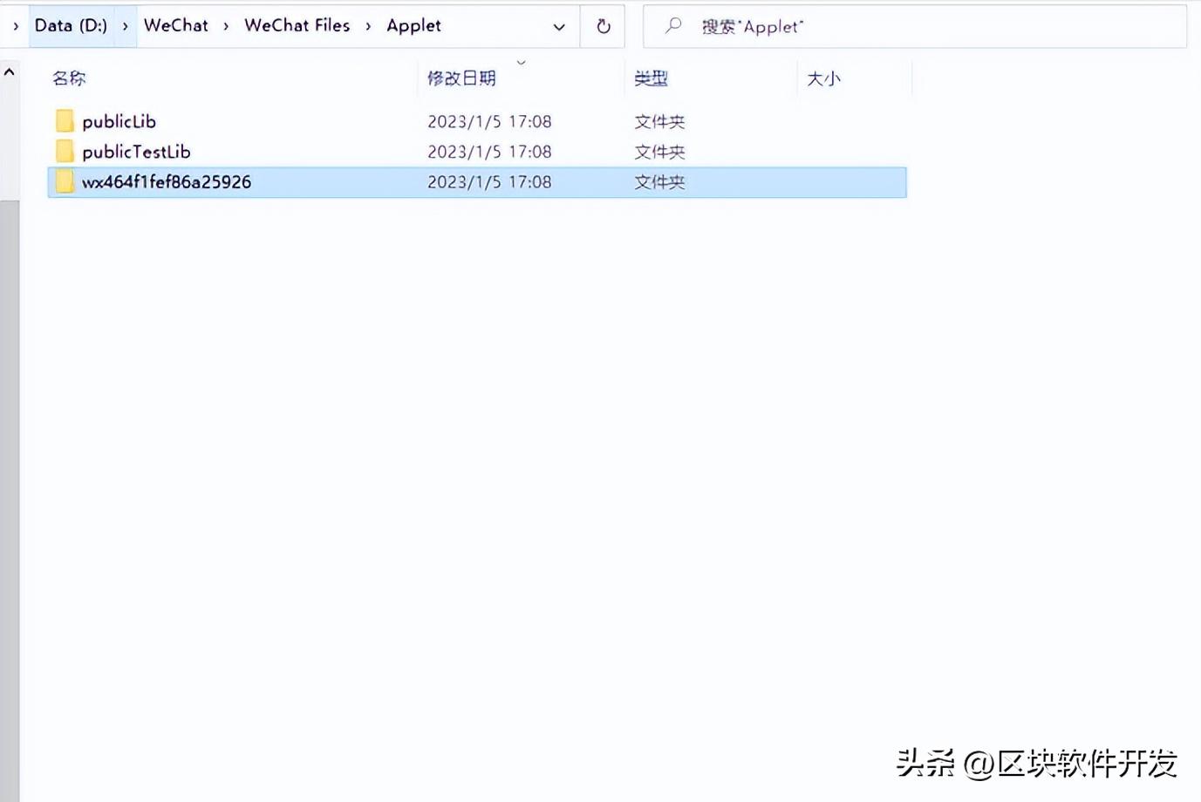Click the back navigation chevron at far left
The width and height of the screenshot is (1201, 802).
[14, 26]
